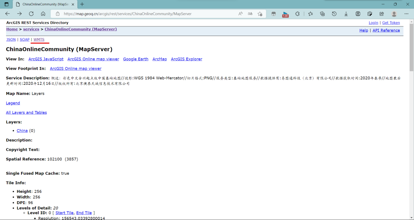Open extension showing 1.00 badge

pos(286,14)
